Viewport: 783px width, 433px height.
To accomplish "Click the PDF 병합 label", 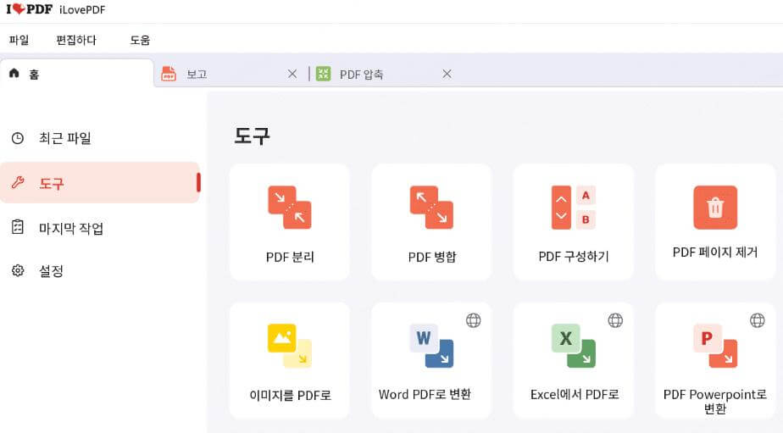I will 431,257.
